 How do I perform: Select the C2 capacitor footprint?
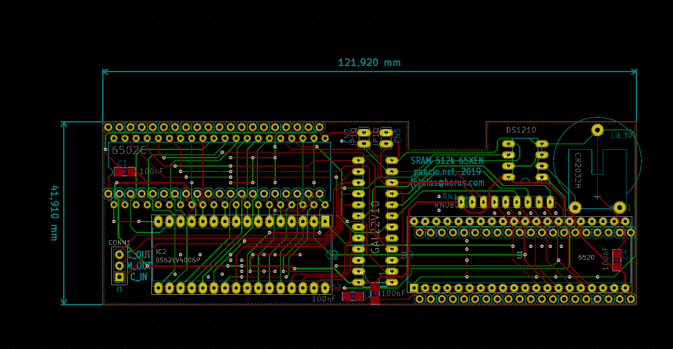tap(353, 296)
